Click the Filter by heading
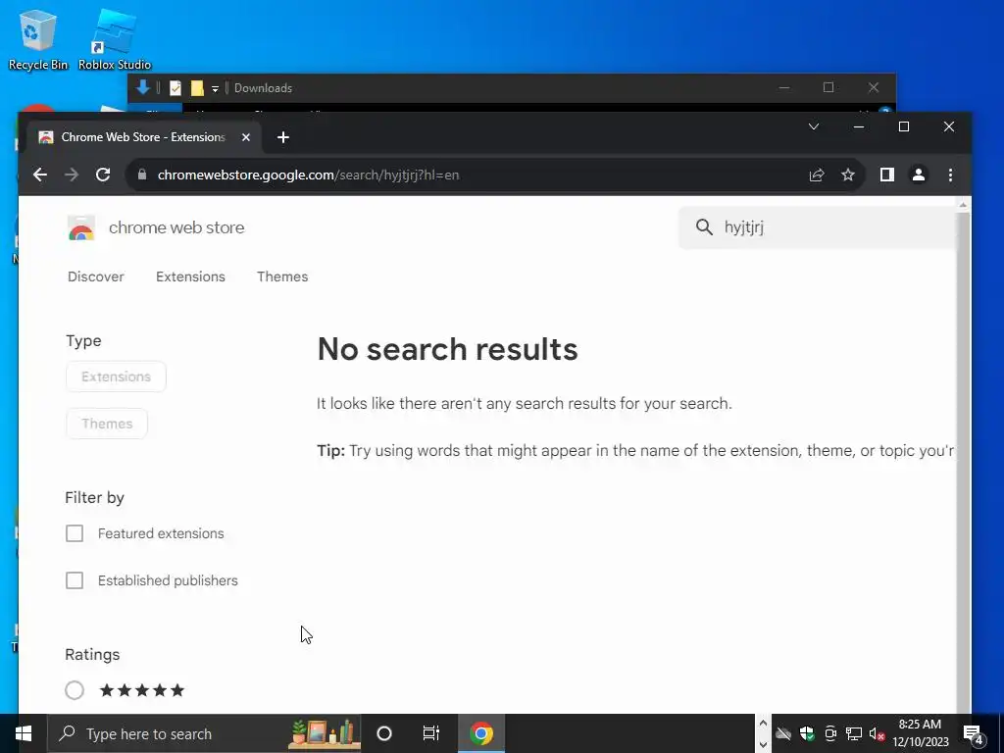 [95, 497]
